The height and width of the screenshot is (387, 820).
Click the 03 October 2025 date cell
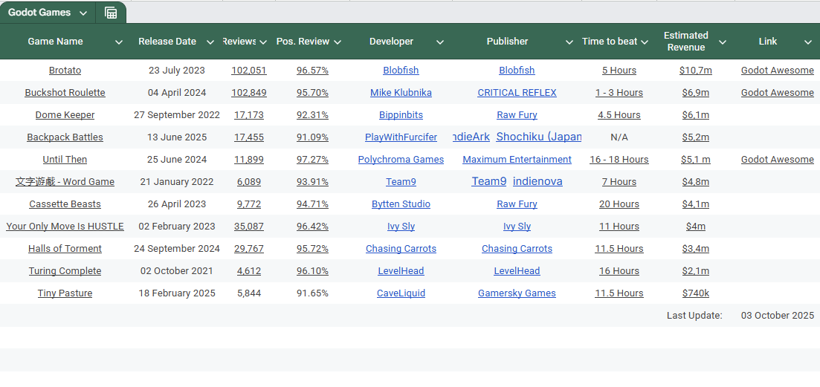point(777,316)
